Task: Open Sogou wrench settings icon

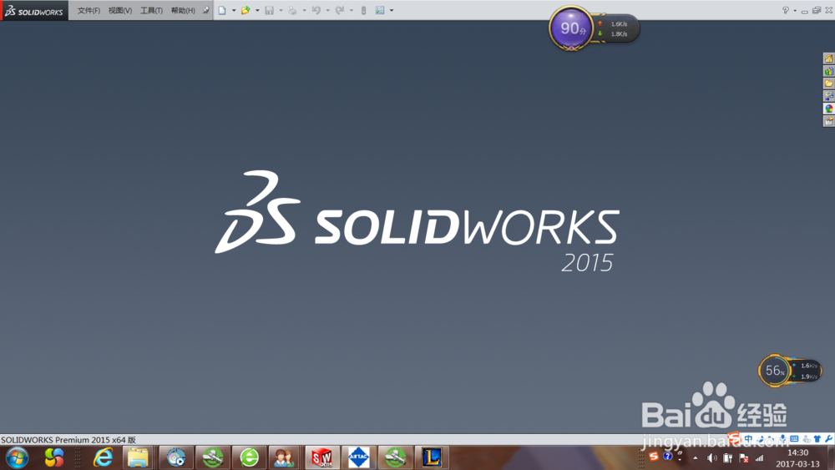Action: (828, 438)
